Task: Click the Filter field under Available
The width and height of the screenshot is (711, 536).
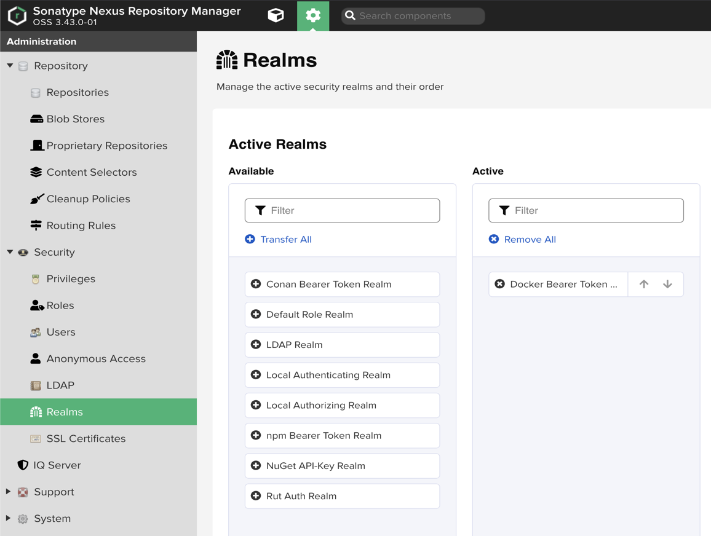Action: pyautogui.click(x=342, y=210)
